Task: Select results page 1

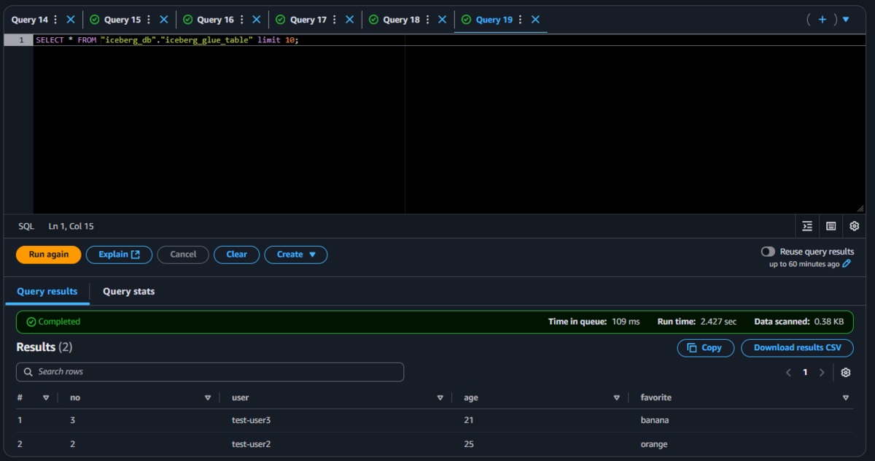Action: click(805, 373)
